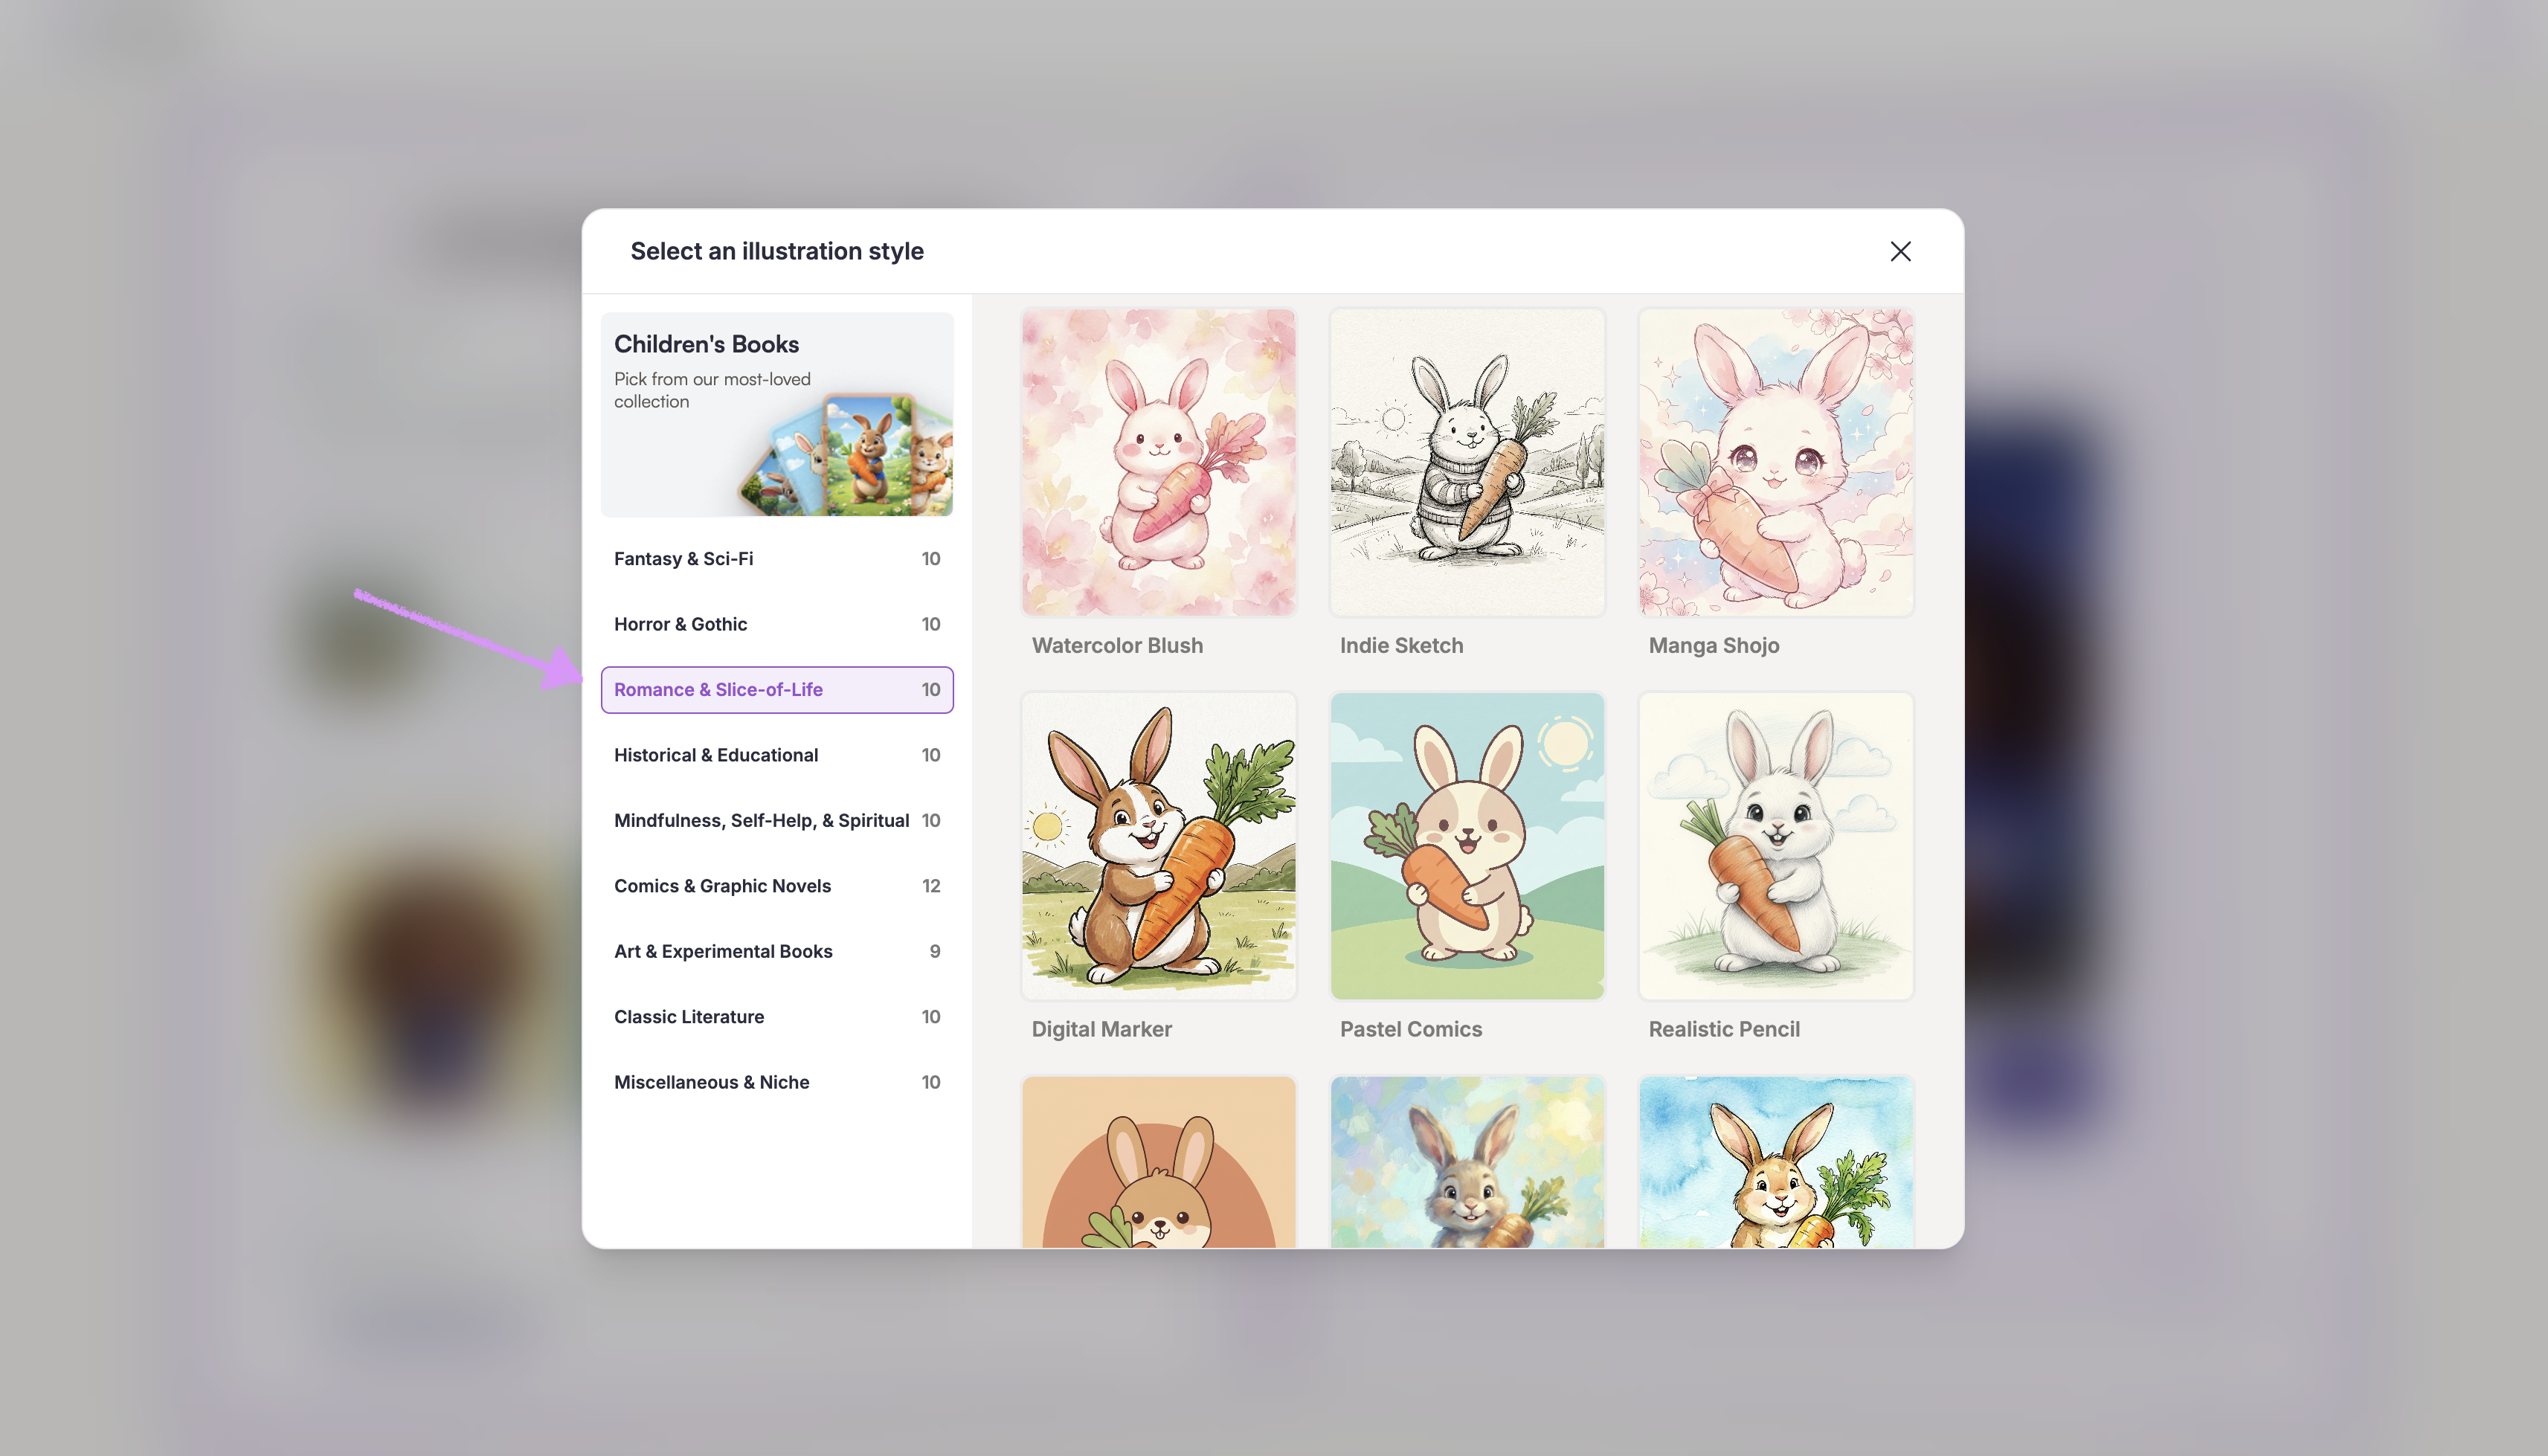The image size is (2548, 1456).
Task: Pick the Digital Marker style image
Action: 1158,846
